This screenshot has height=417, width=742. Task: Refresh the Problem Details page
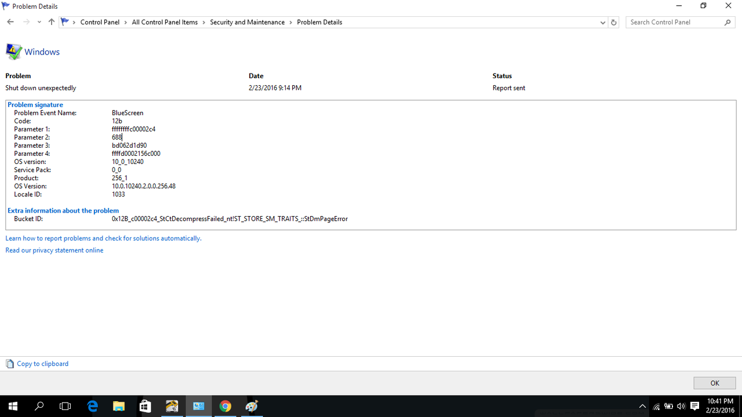pyautogui.click(x=614, y=22)
